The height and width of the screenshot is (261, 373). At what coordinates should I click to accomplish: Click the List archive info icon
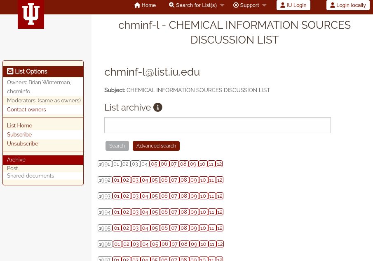point(158,107)
